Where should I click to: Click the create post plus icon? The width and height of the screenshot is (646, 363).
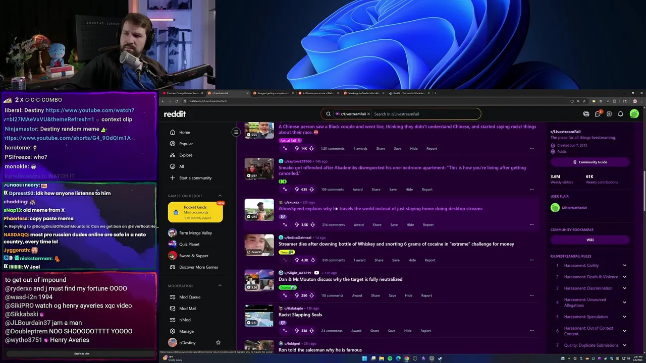point(609,114)
